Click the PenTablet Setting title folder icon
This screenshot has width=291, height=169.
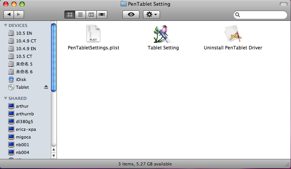click(x=124, y=4)
